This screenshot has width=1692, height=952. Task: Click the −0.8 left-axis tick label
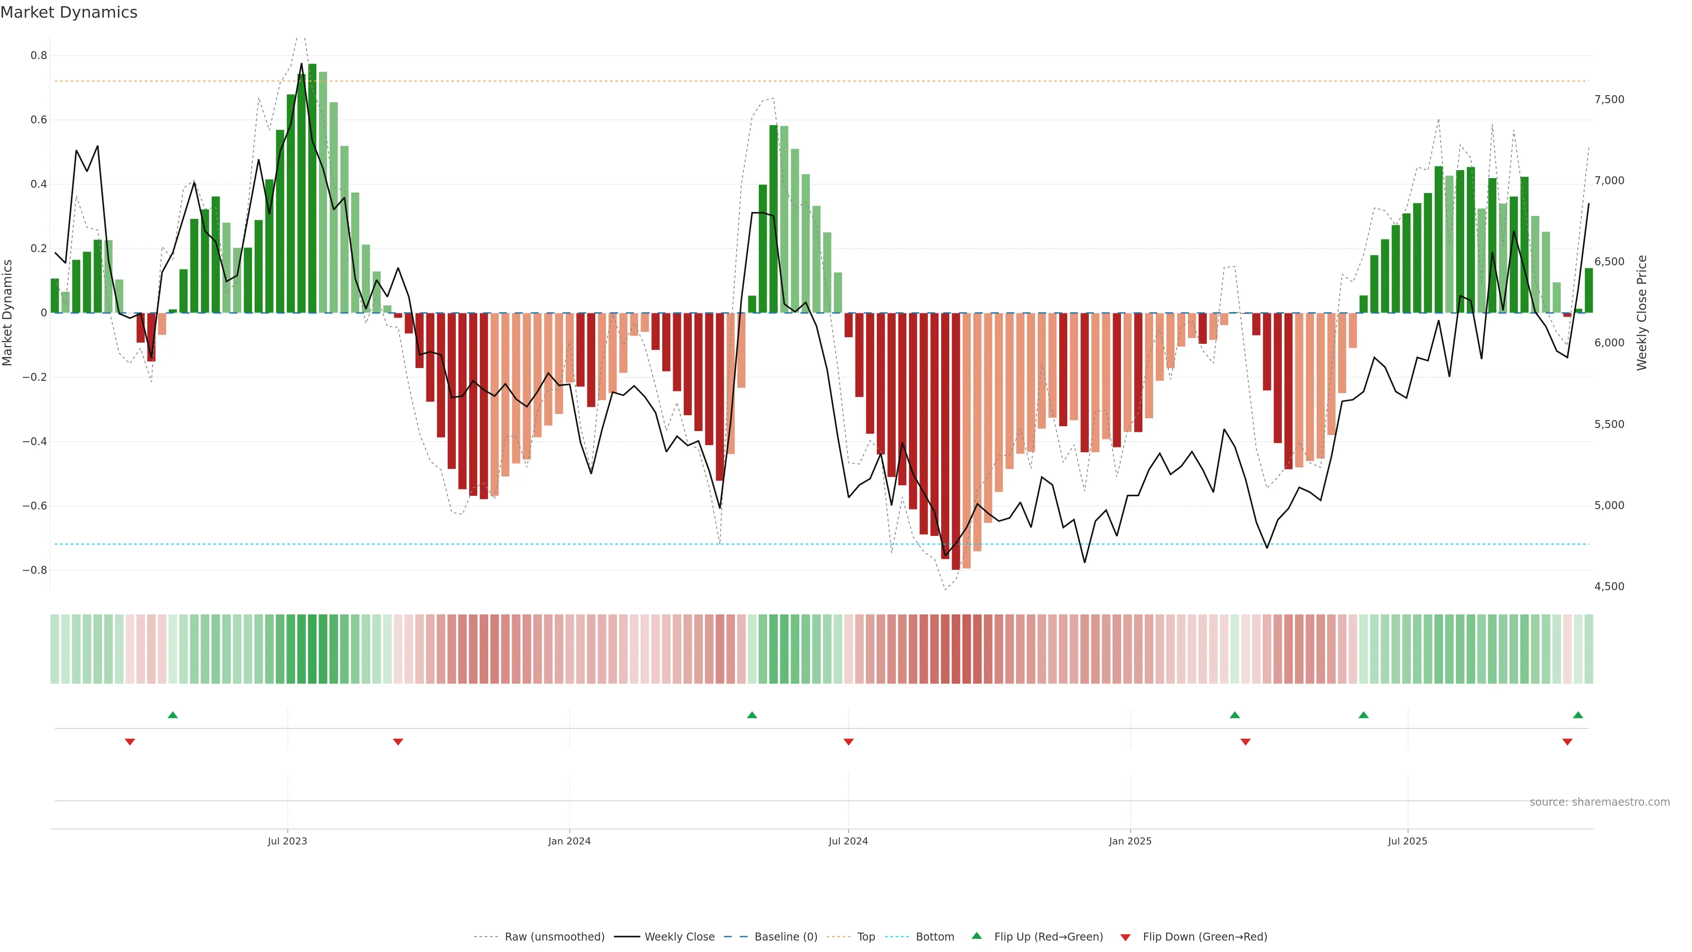click(34, 570)
